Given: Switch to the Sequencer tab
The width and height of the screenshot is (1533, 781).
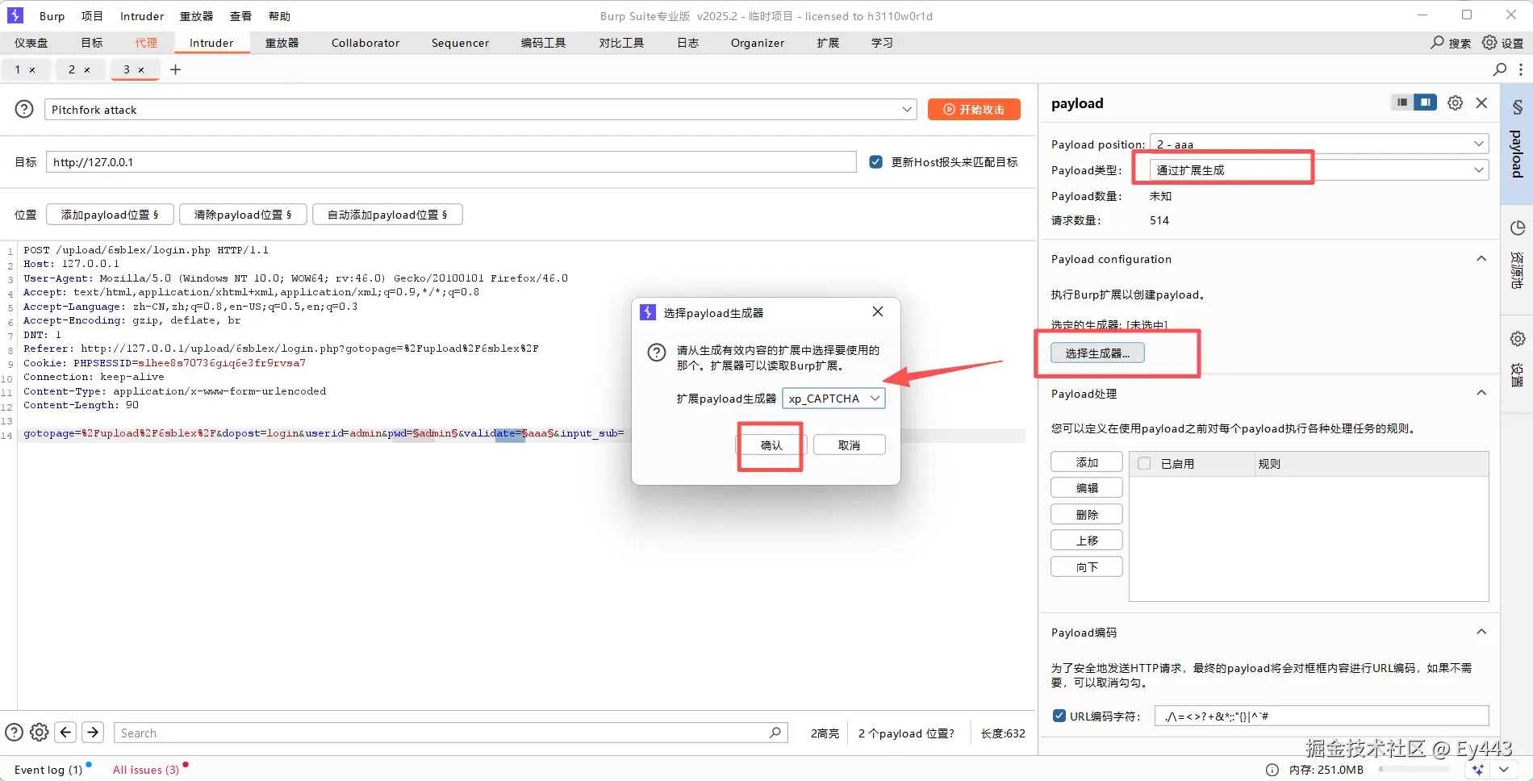Looking at the screenshot, I should pyautogui.click(x=460, y=43).
